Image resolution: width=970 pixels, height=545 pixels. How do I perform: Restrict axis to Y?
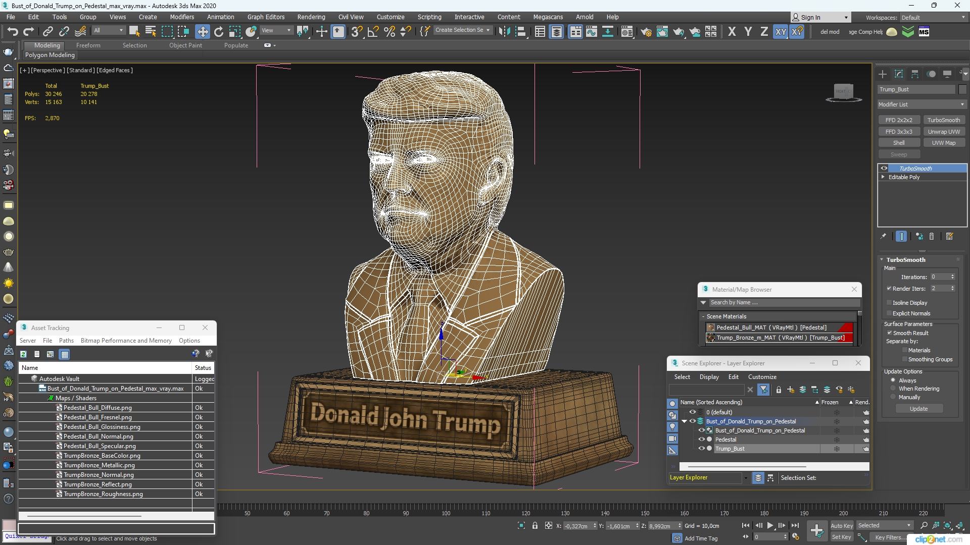[748, 32]
